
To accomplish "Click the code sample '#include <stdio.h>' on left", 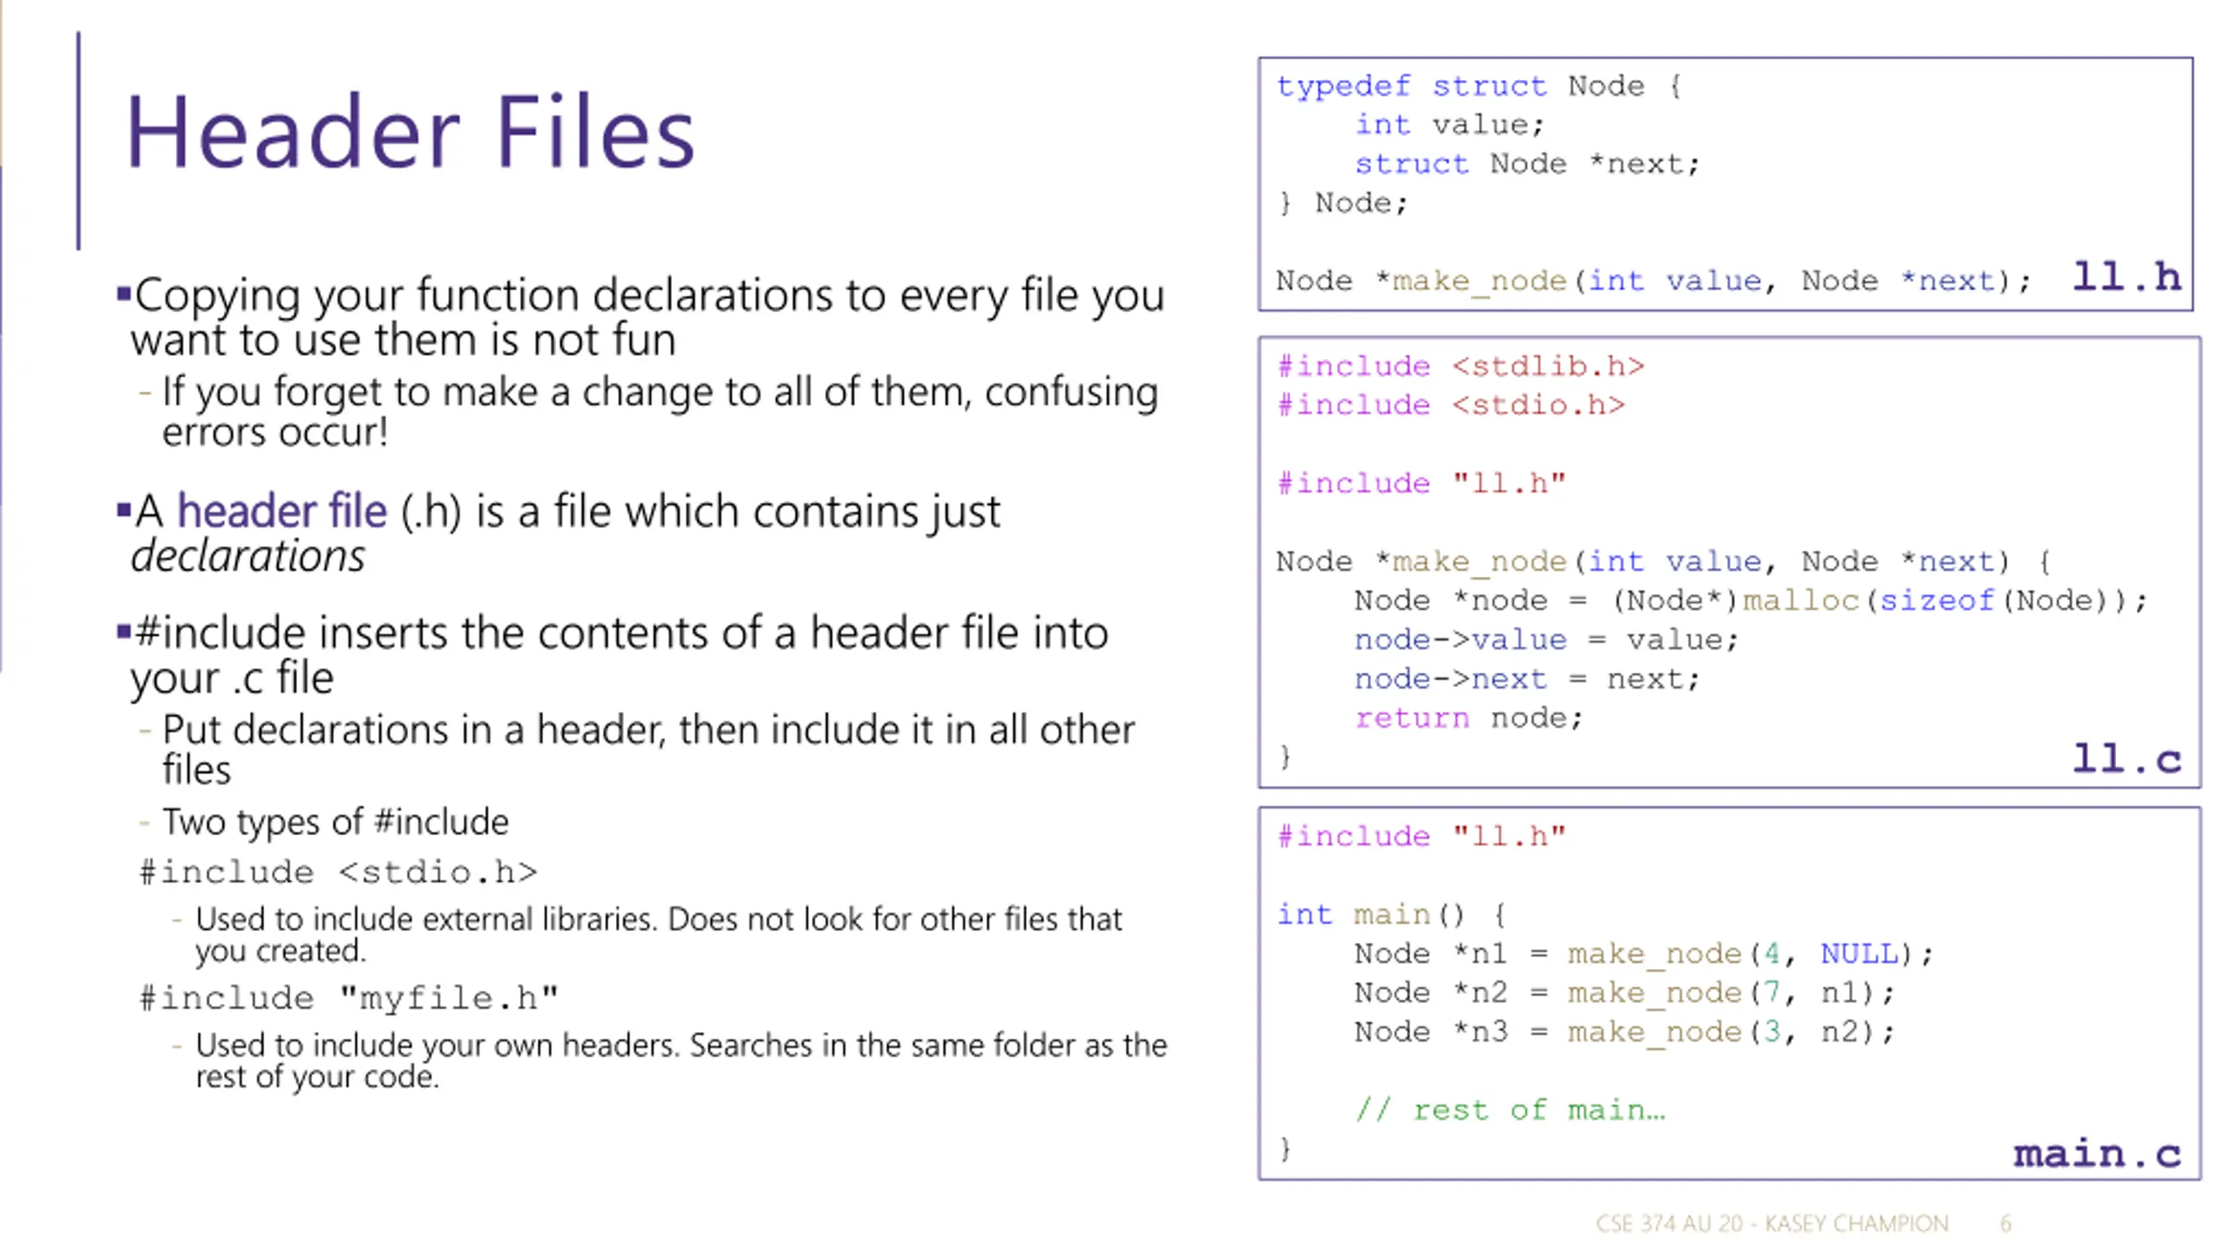I will pyautogui.click(x=339, y=872).
